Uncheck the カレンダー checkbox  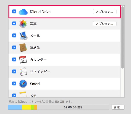(x=14, y=60)
